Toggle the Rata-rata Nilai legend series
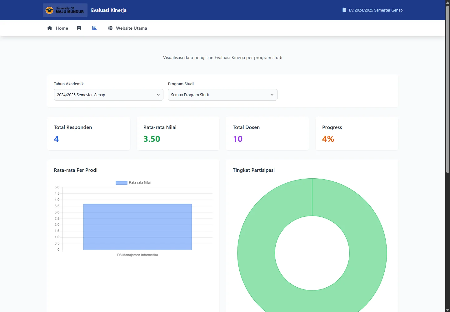This screenshot has height=312, width=450. [x=133, y=183]
